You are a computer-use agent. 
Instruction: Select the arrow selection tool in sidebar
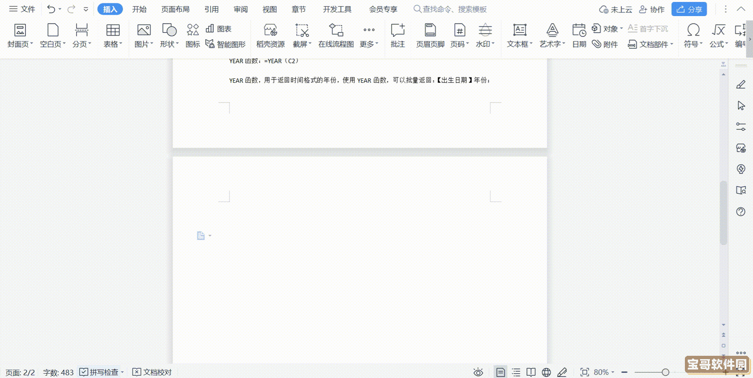pos(741,106)
